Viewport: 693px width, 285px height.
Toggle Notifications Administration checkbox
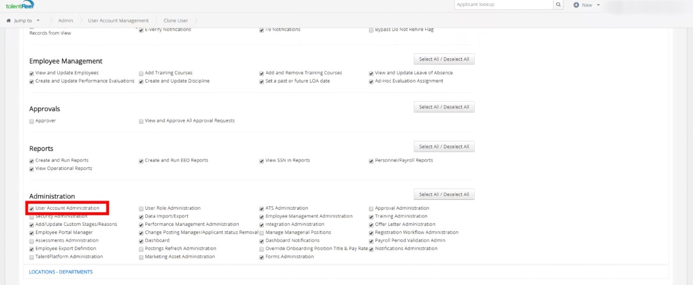click(x=371, y=250)
